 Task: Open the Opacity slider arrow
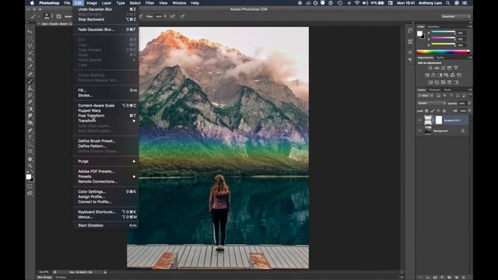pyautogui.click(x=469, y=103)
